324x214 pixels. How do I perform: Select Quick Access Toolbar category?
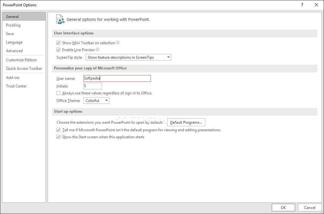(x=24, y=68)
